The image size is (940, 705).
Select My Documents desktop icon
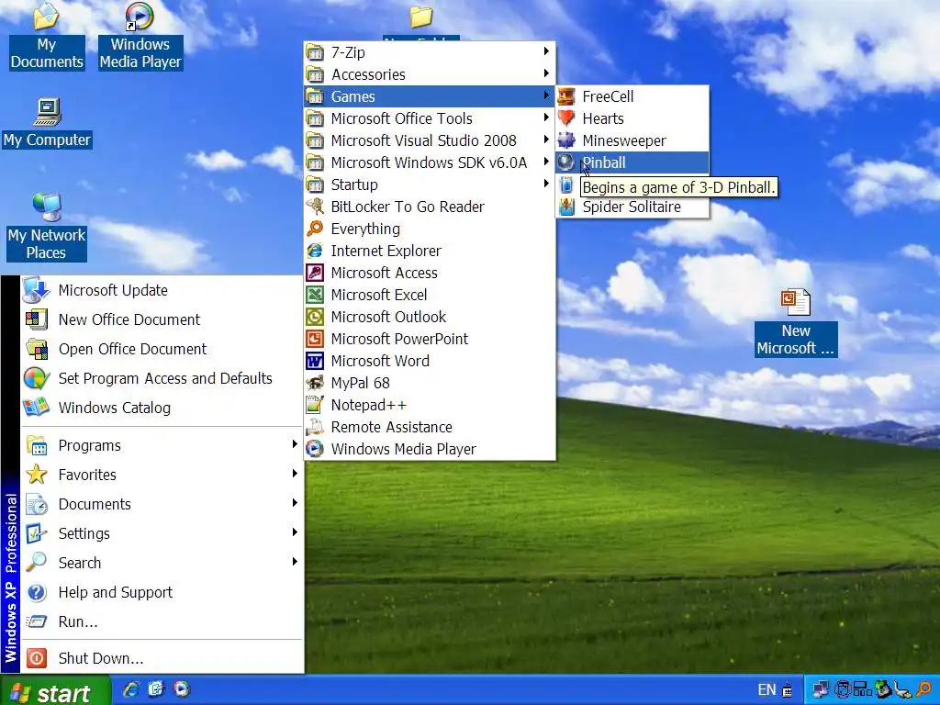click(x=47, y=36)
